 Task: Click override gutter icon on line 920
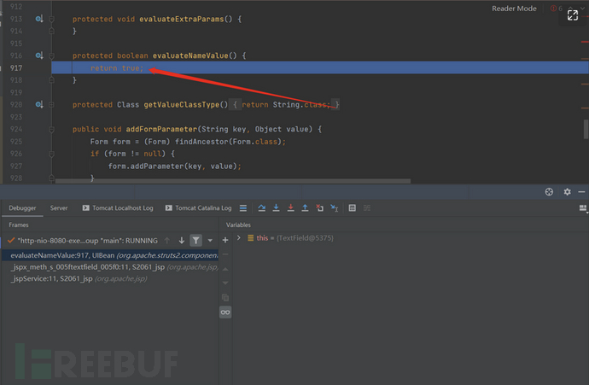39,104
